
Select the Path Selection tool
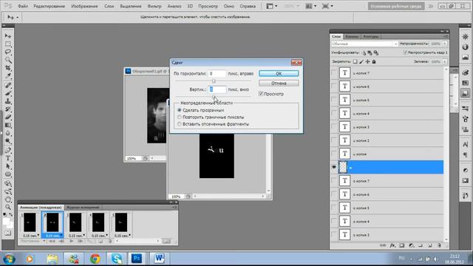8,166
